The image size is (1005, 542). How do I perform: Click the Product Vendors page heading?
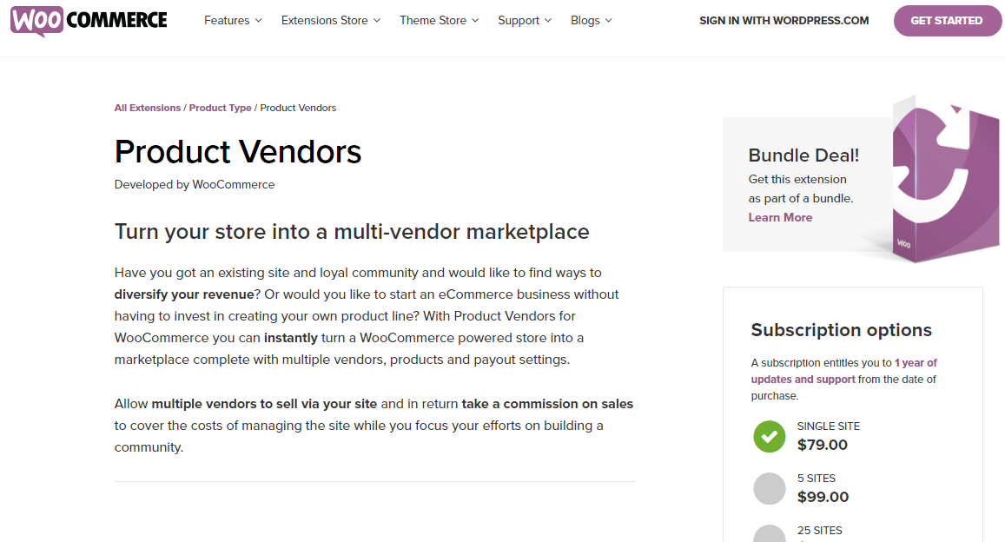[x=238, y=152]
